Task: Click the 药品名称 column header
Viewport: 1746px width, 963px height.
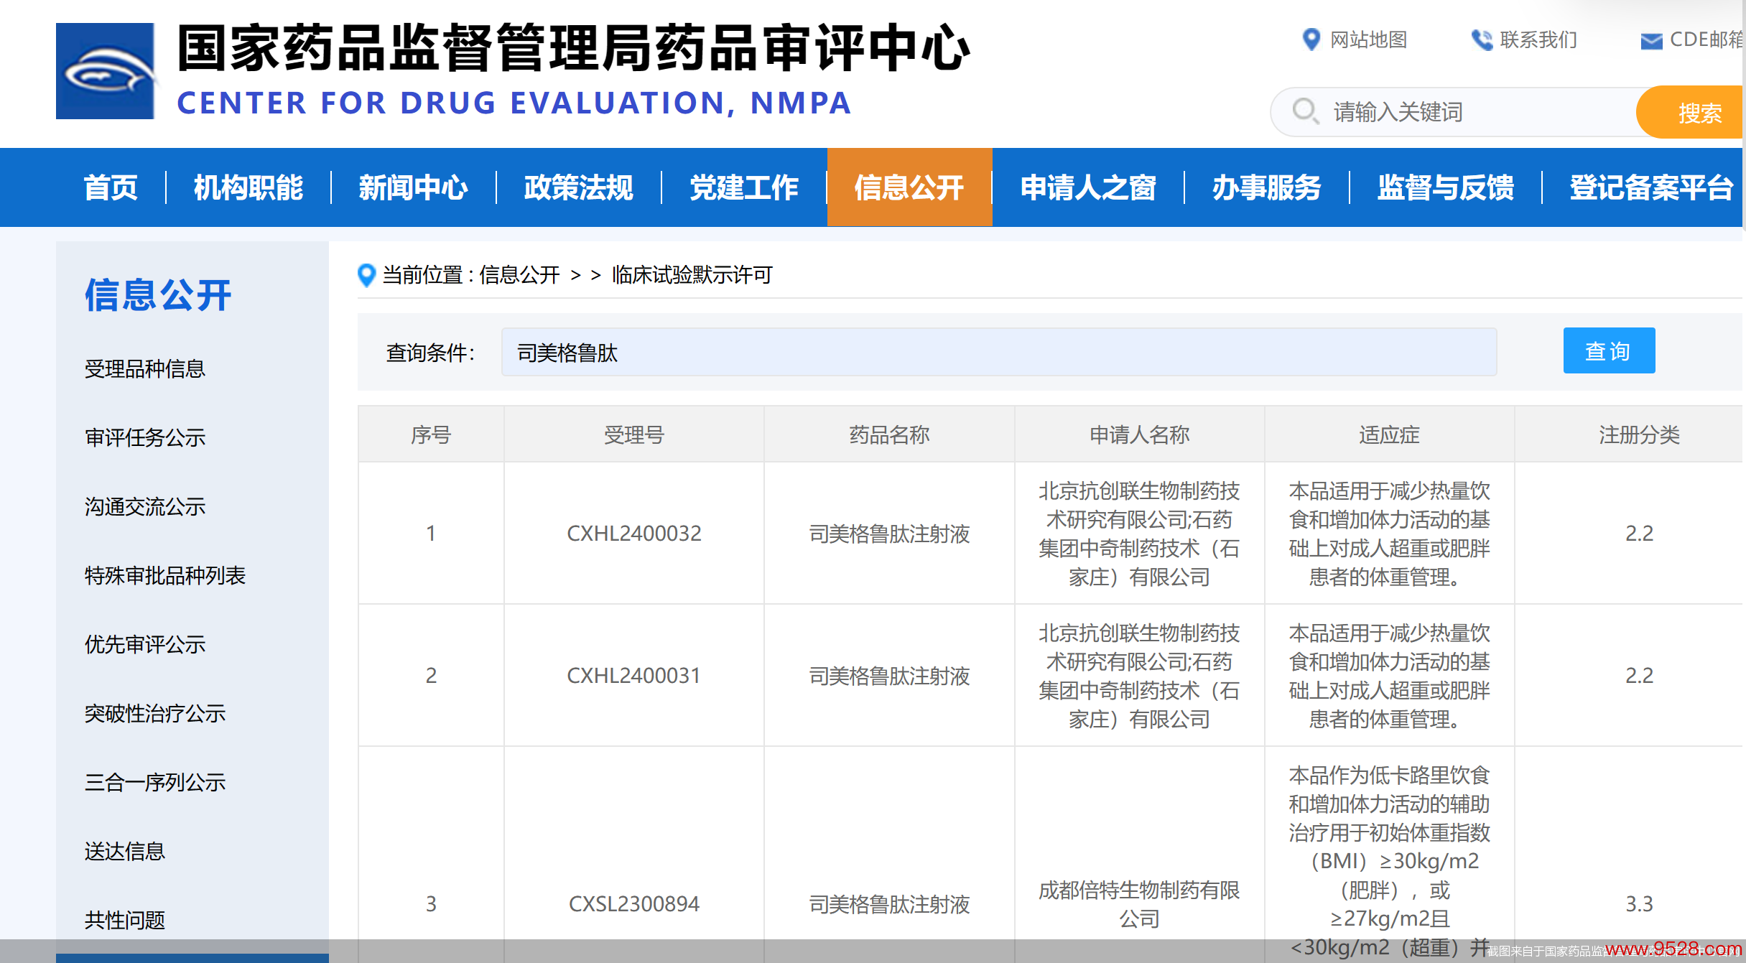Action: tap(889, 434)
